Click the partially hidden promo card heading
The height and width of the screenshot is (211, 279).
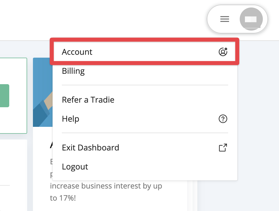point(51,145)
